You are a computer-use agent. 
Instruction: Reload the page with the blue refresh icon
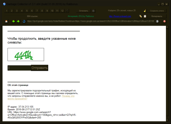coord(24,21)
